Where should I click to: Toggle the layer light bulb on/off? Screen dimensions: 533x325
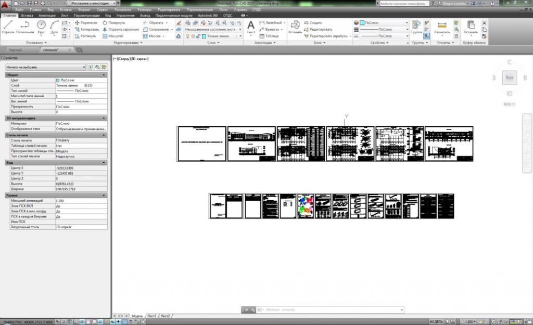(x=187, y=36)
